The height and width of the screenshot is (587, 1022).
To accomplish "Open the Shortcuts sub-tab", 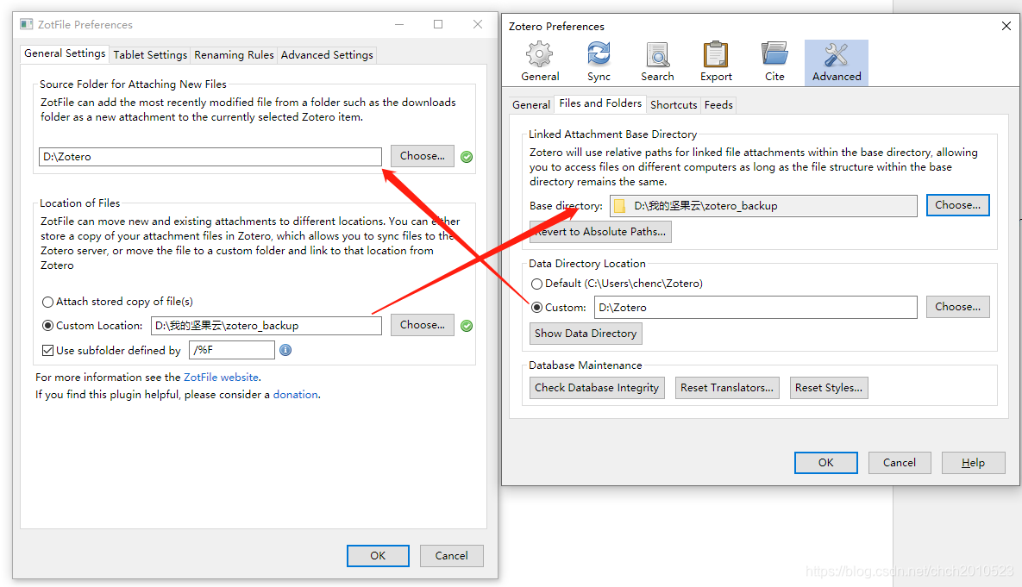I will 674,105.
